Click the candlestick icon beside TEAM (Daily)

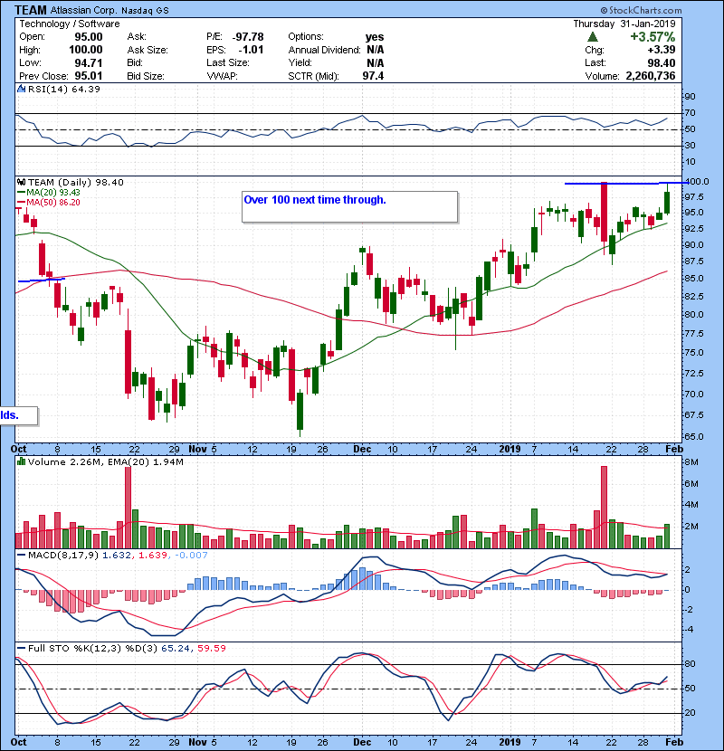[22, 183]
